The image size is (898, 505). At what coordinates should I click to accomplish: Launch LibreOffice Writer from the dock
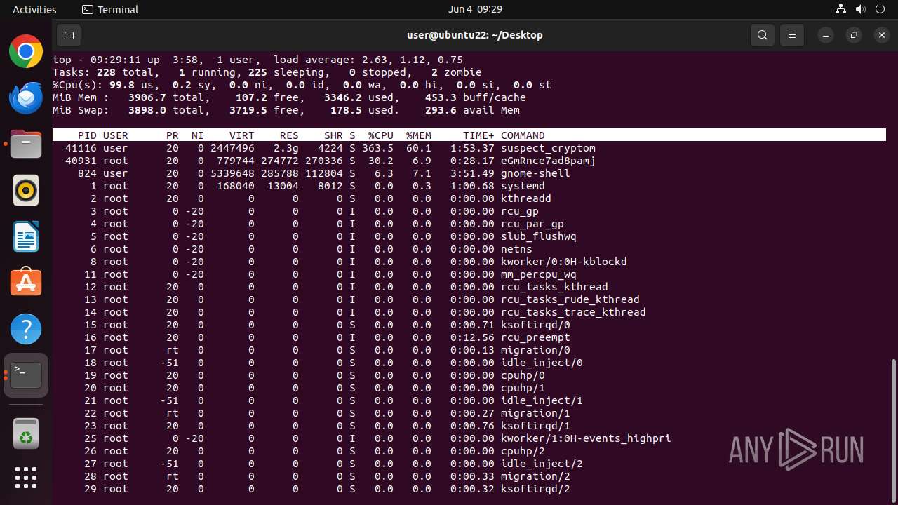pyautogui.click(x=26, y=236)
